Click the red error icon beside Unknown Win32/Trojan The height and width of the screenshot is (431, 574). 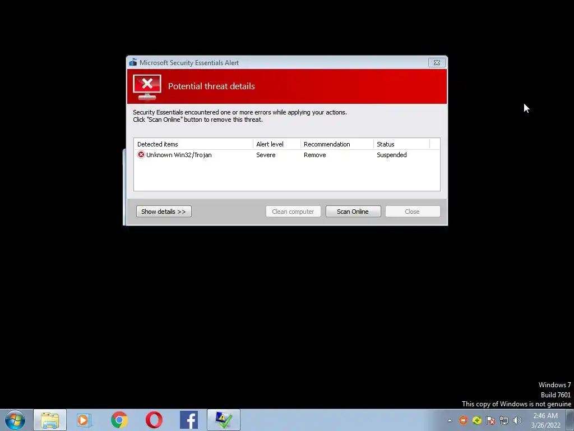tap(141, 155)
